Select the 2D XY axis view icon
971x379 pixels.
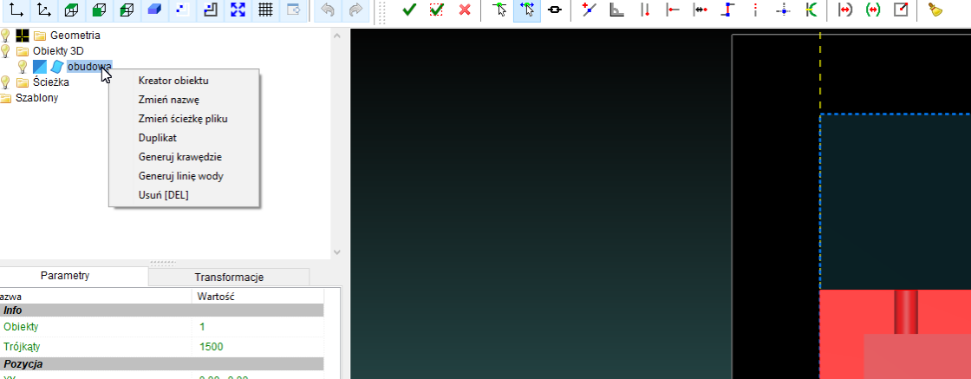click(16, 10)
